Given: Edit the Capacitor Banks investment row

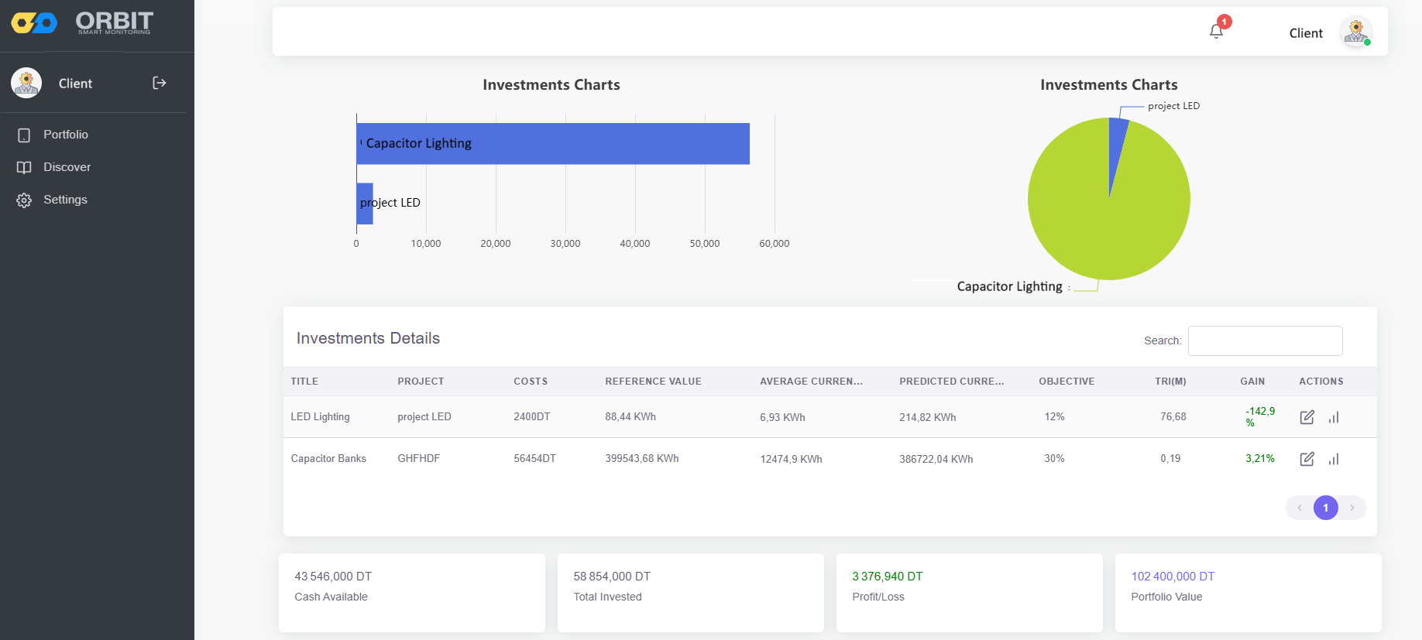Looking at the screenshot, I should pos(1307,459).
